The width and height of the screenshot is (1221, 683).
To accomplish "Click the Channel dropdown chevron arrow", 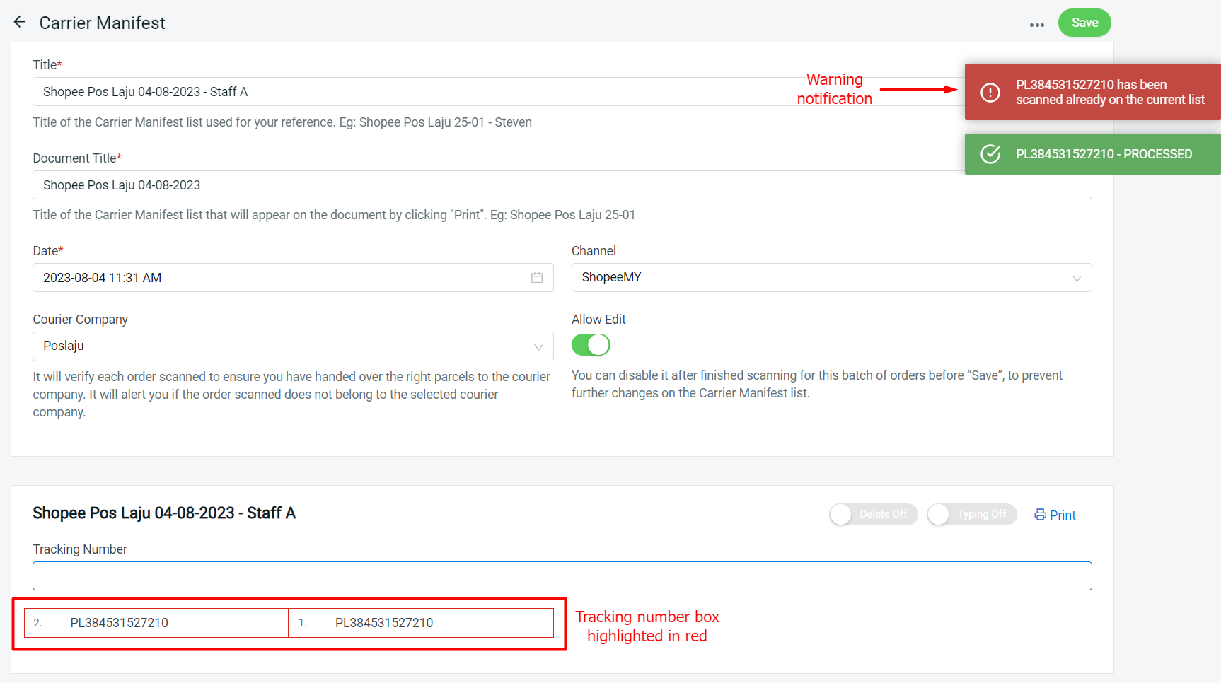I will (x=1077, y=278).
